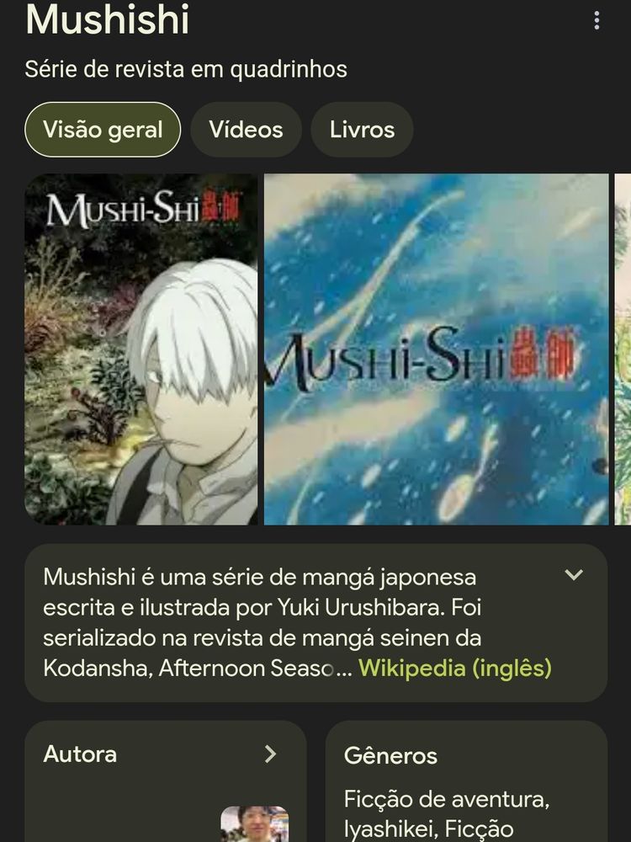The image size is (631, 842).
Task: Tap the description text starting Mushishi é uma série
Action: click(289, 623)
